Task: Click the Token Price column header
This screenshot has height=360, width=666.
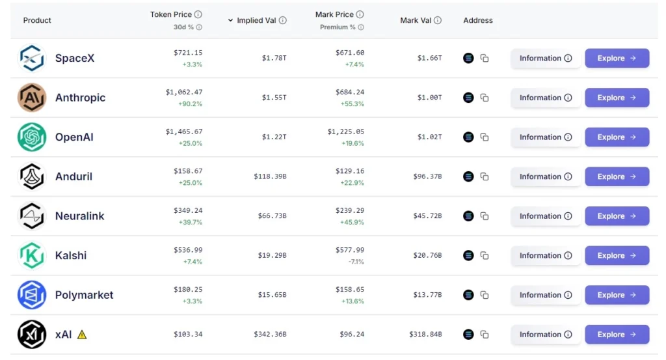Action: pyautogui.click(x=171, y=14)
